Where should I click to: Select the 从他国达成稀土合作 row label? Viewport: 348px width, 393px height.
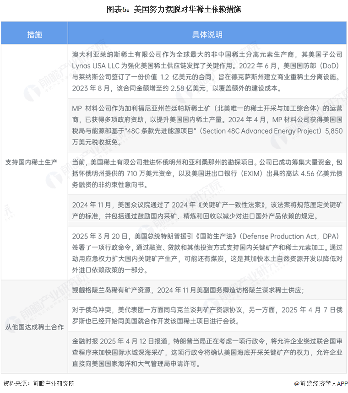click(34, 327)
